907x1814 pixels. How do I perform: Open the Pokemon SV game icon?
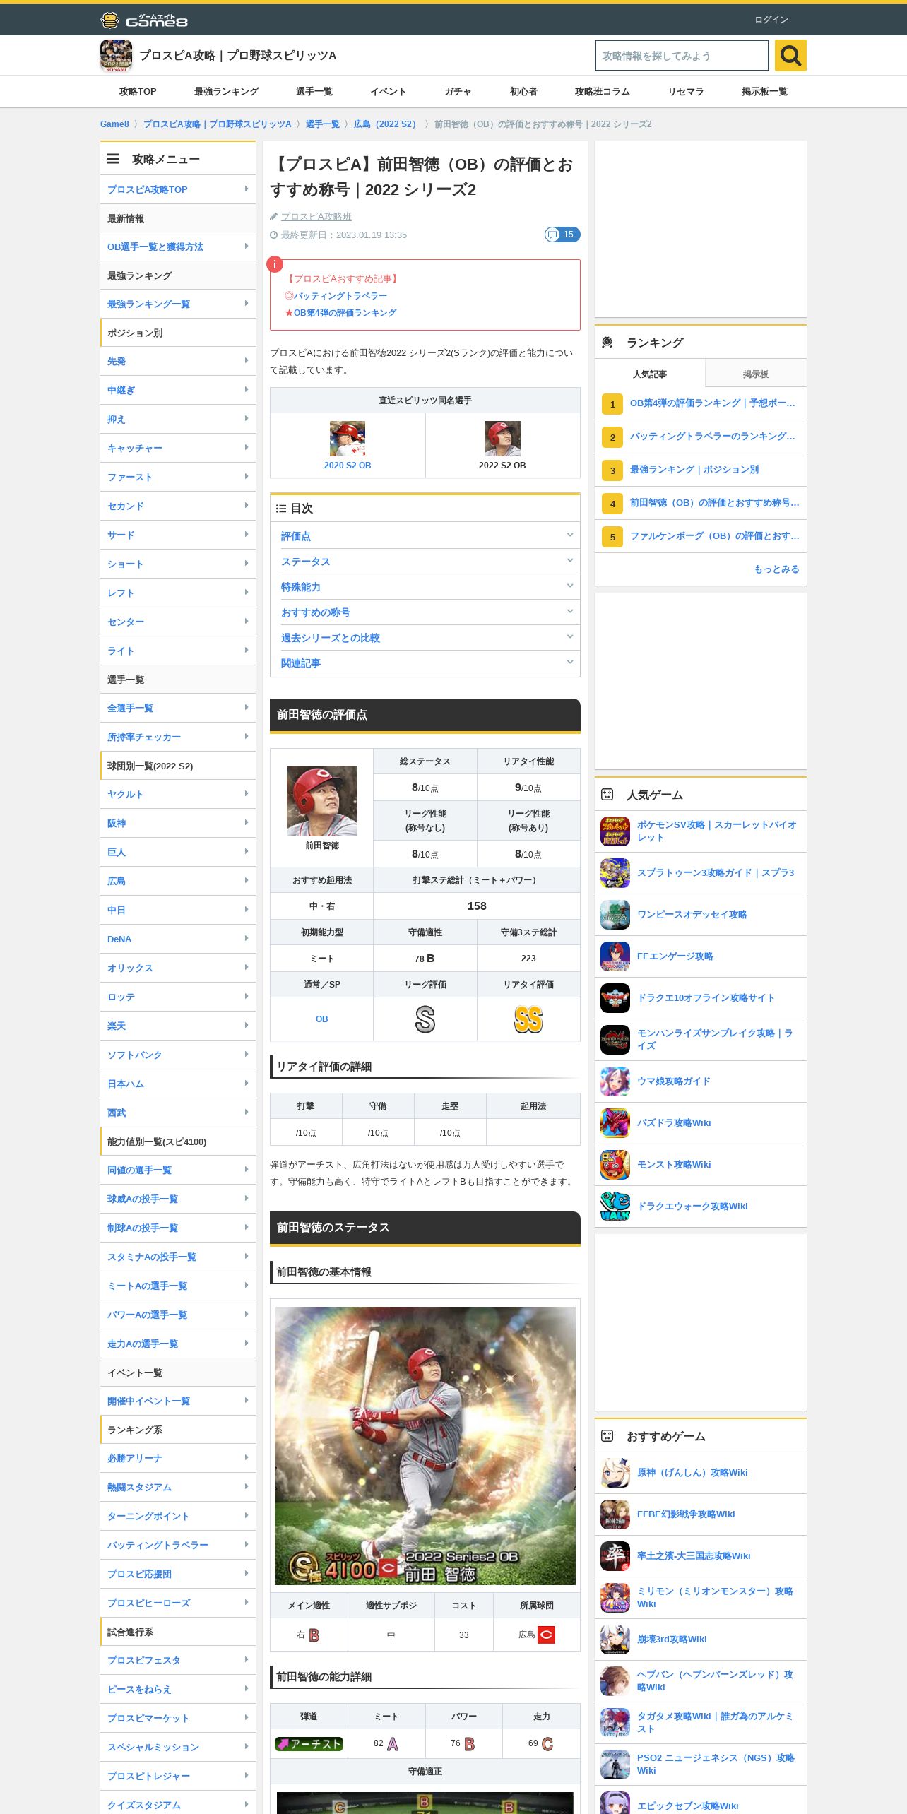pyautogui.click(x=615, y=831)
